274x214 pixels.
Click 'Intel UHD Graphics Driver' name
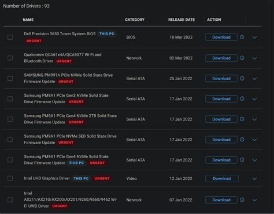[47, 178]
